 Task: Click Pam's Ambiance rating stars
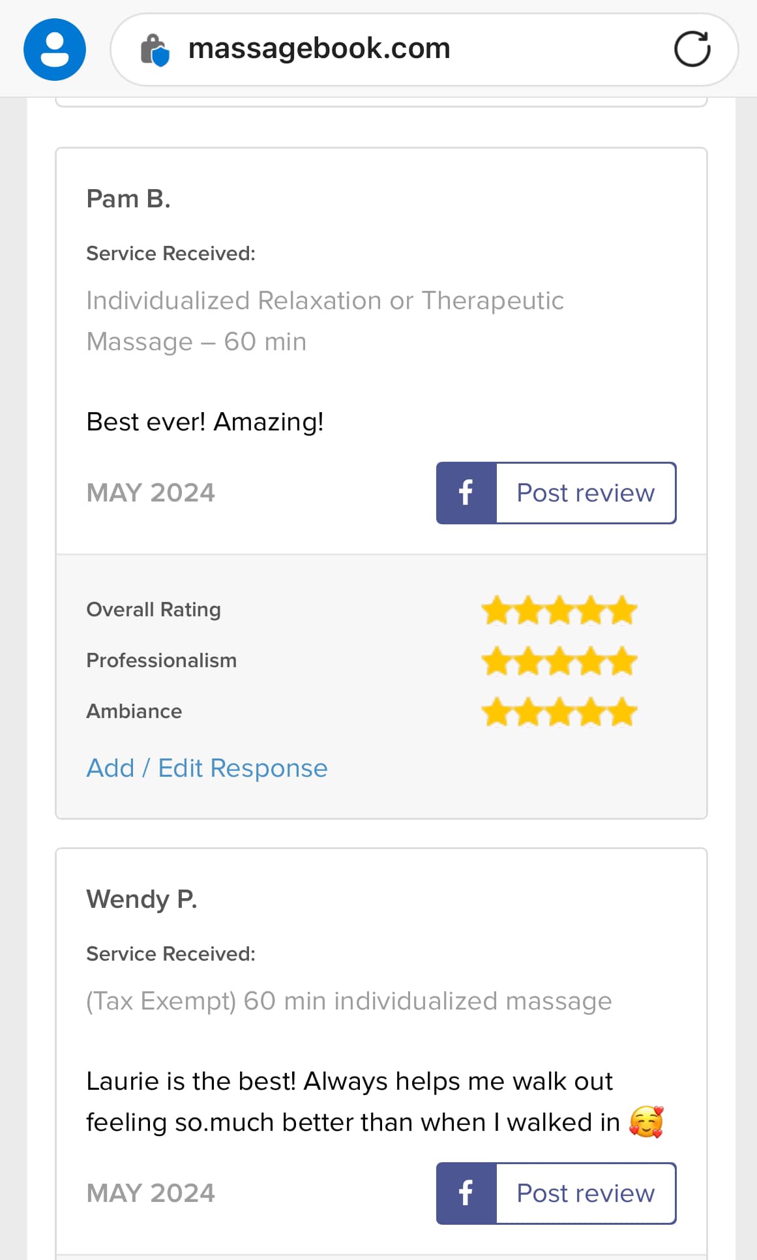point(559,712)
